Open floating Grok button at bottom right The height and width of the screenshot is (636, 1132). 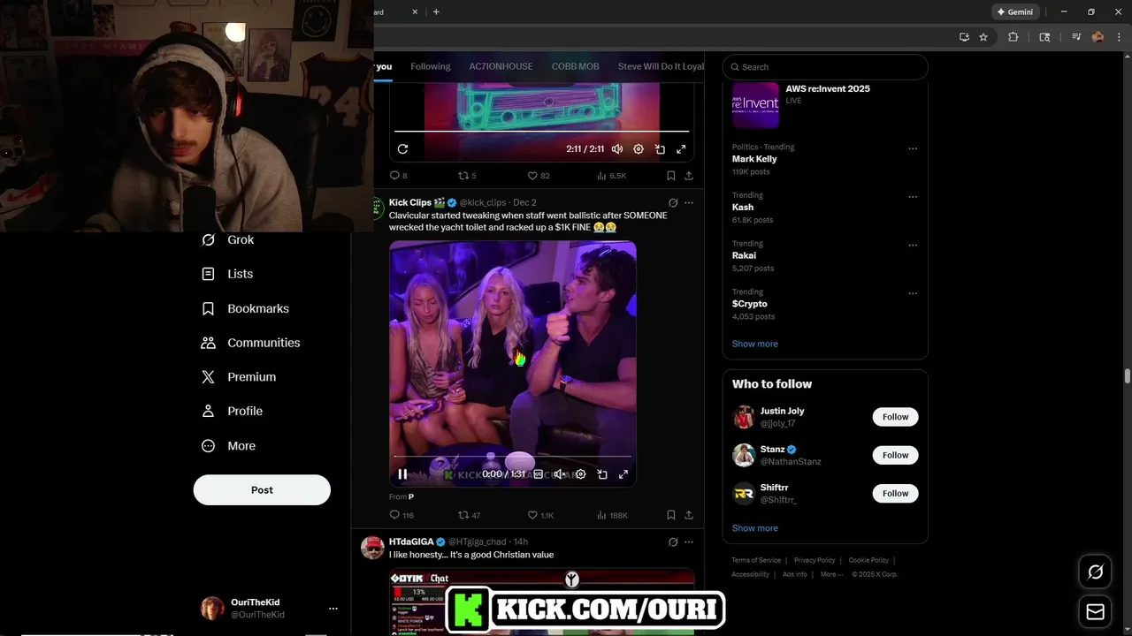pyautogui.click(x=1095, y=572)
